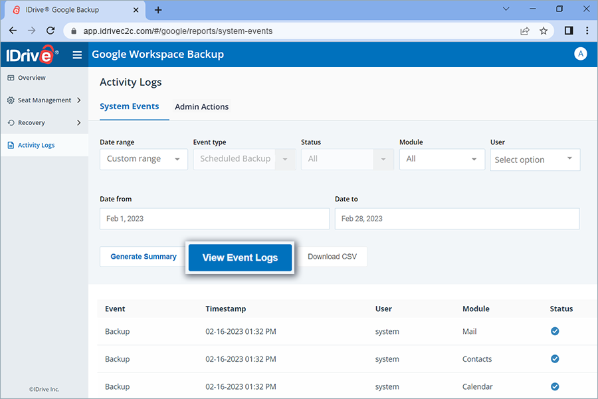
Task: Open Seat Management in sidebar
Action: [x=45, y=100]
